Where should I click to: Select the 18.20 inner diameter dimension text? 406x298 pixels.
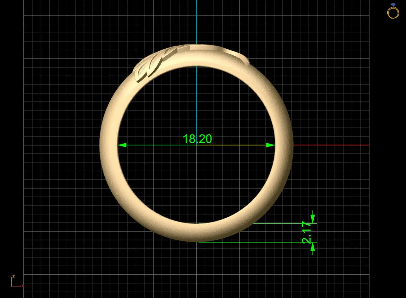pyautogui.click(x=197, y=139)
